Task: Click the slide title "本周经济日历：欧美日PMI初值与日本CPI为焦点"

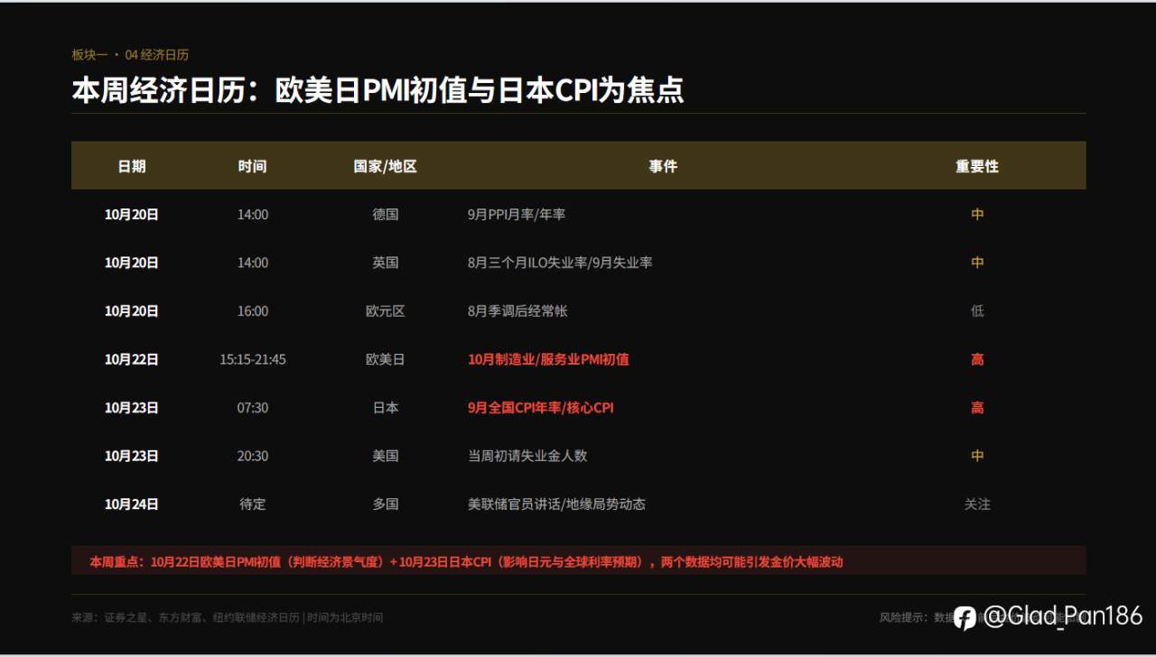Action: click(x=378, y=90)
